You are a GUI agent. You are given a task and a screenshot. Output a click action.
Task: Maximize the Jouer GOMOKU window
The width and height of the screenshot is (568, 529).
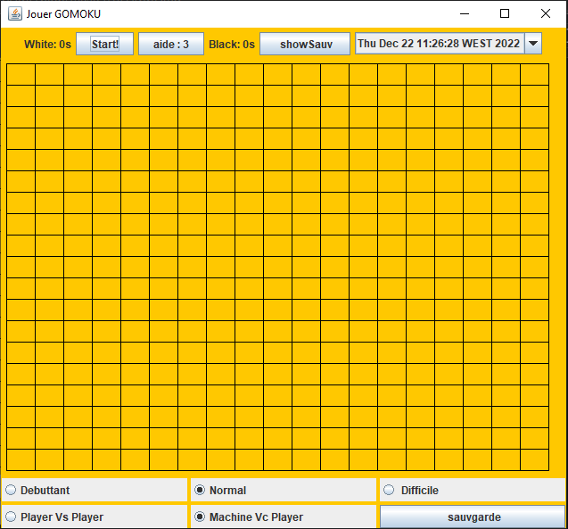point(505,13)
